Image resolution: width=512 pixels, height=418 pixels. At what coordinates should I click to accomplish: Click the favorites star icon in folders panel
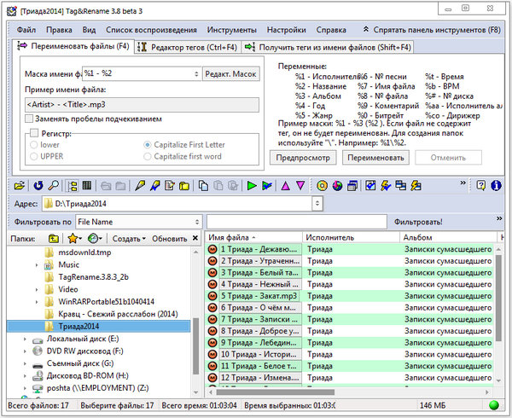pyautogui.click(x=73, y=239)
